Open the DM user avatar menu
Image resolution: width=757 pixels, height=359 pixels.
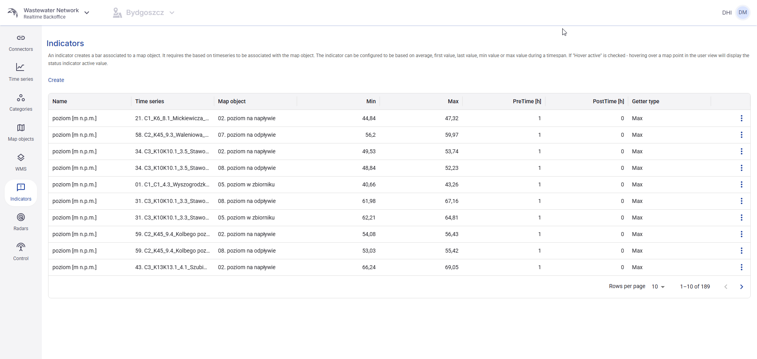point(743,13)
